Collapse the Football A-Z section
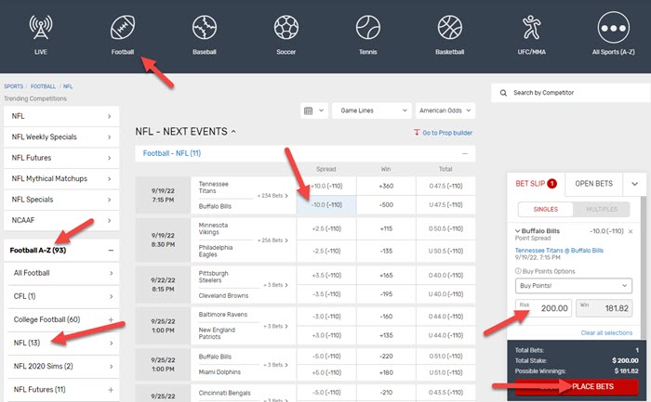This screenshot has width=651, height=402. point(111,250)
